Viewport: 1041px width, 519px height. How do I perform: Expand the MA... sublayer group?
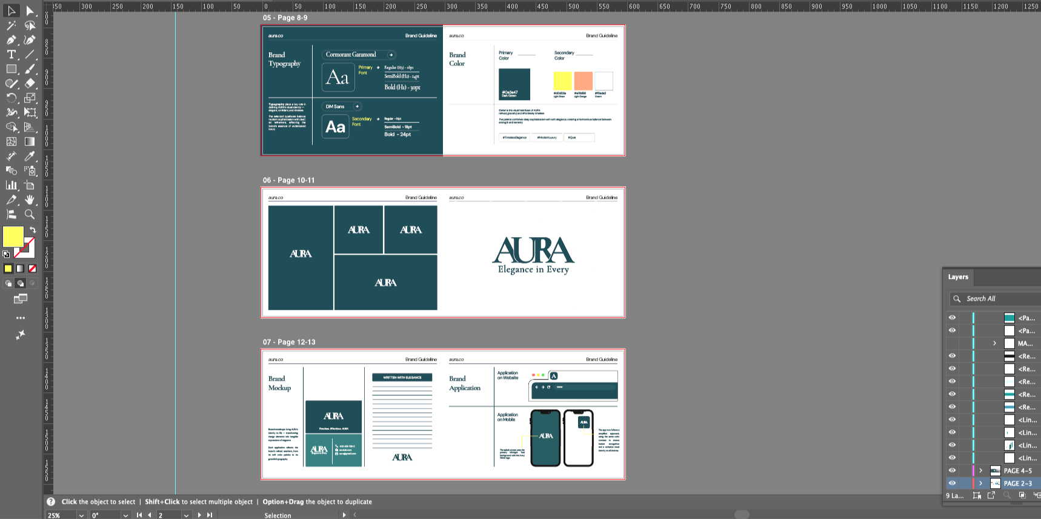coord(994,343)
